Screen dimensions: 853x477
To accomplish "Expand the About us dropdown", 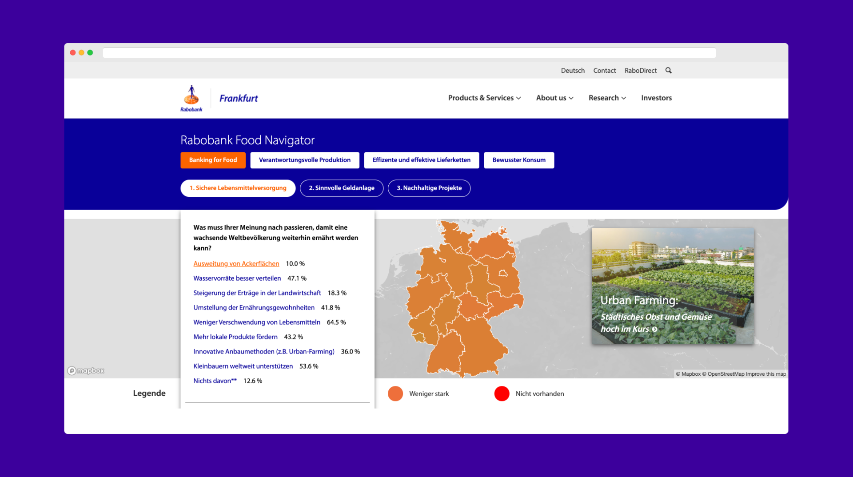I will point(554,98).
